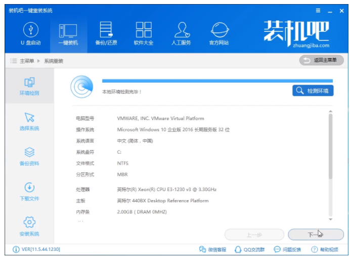Click the WeChat bubble icon
This screenshot has width=350, height=260.
[202, 249]
